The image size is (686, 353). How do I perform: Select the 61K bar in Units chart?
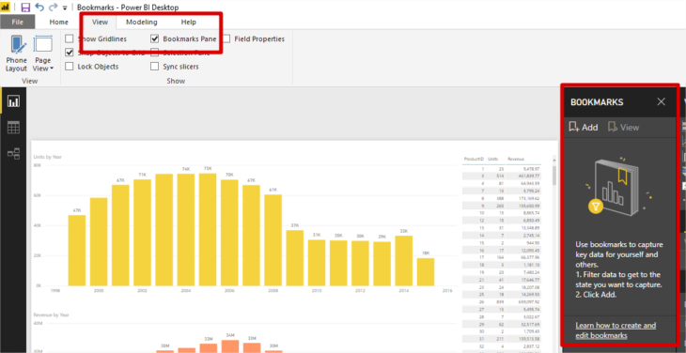(273, 240)
